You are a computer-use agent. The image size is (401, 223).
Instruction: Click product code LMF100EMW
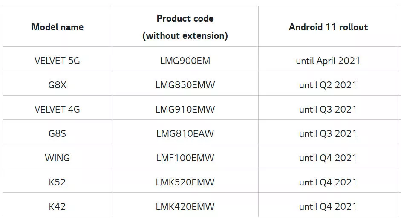click(x=185, y=158)
